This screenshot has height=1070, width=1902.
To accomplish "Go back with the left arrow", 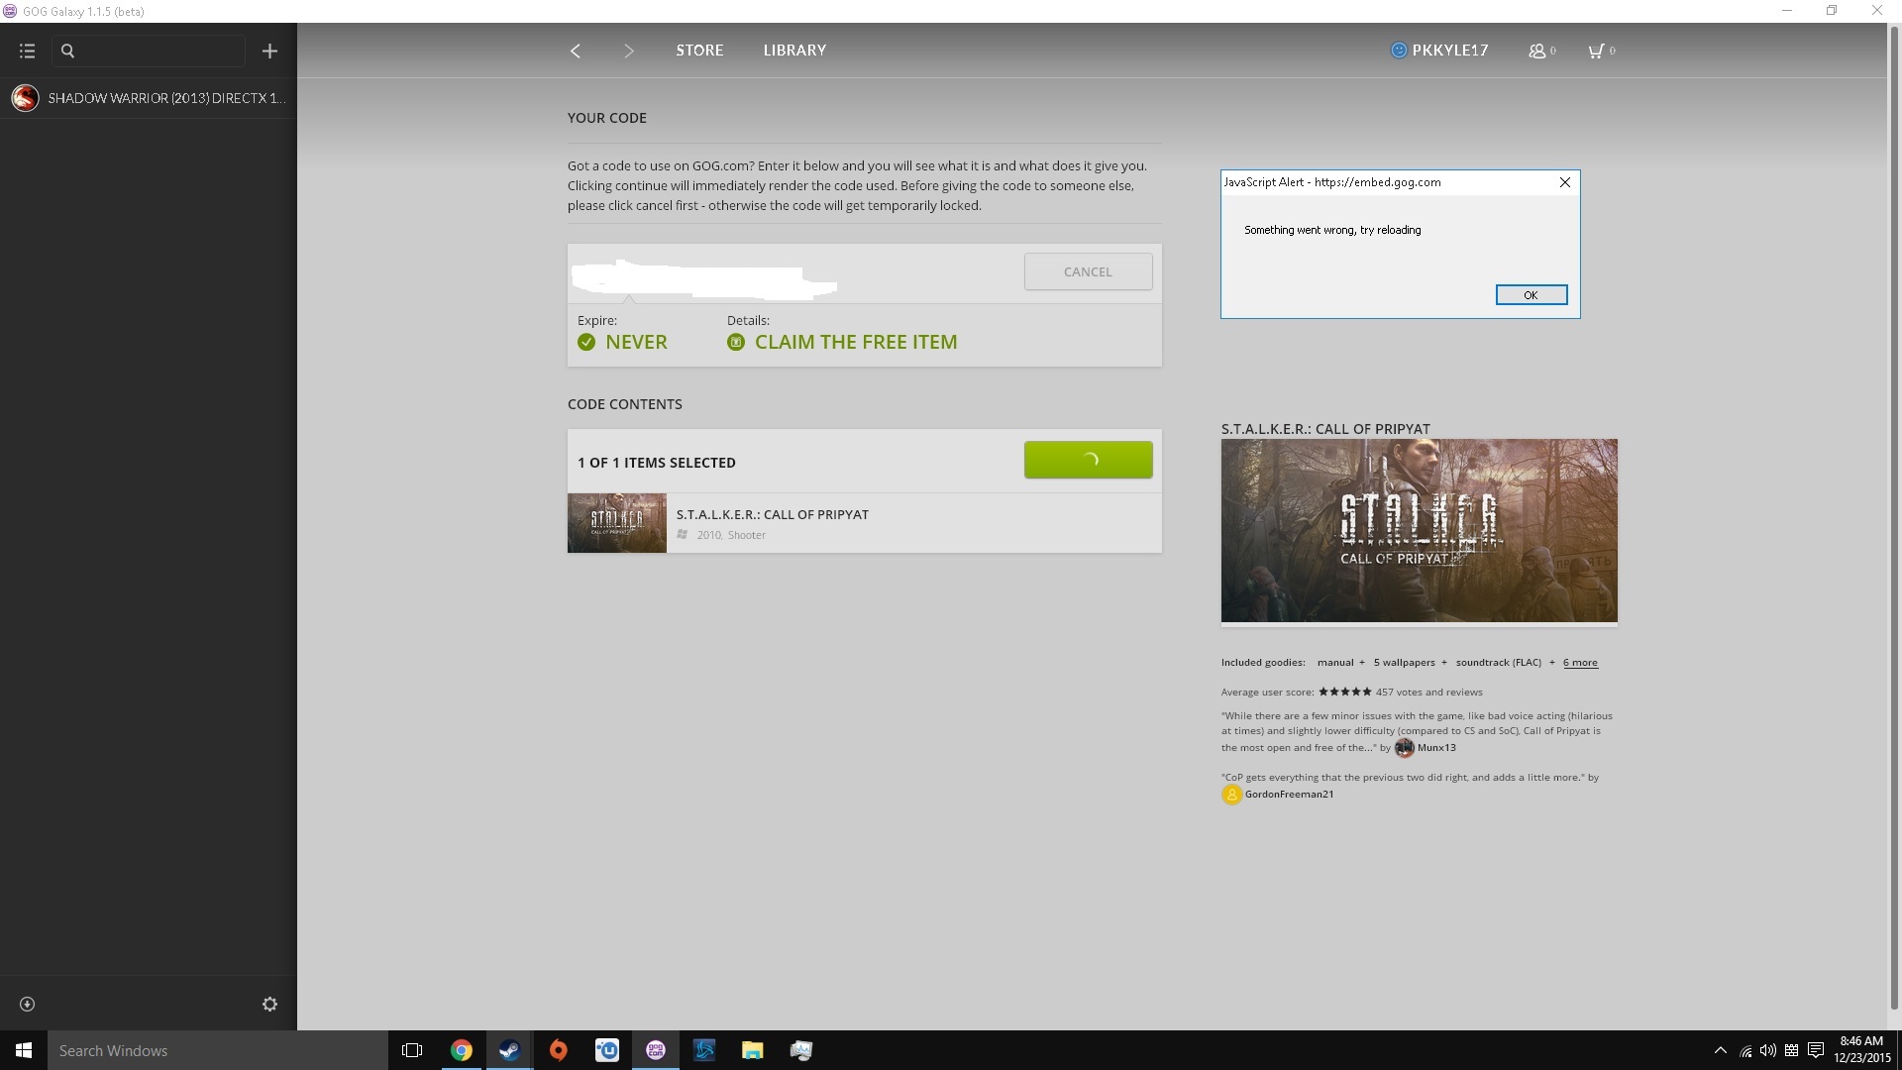I will 576,51.
